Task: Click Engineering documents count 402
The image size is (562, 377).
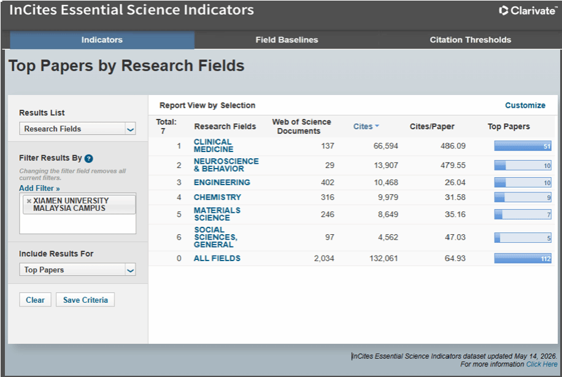Action: pos(328,182)
